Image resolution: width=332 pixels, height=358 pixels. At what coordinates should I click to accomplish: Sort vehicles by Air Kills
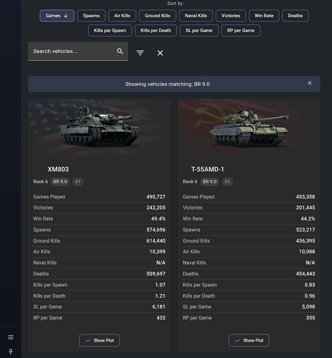(122, 16)
